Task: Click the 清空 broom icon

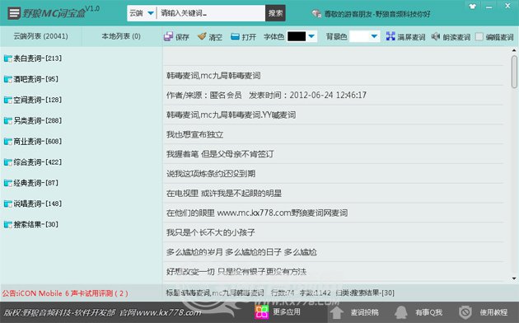Action: [202, 36]
